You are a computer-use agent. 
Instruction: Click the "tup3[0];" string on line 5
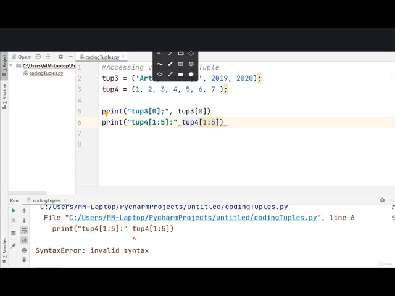click(x=148, y=111)
